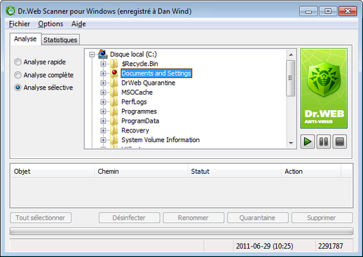Image resolution: width=363 pixels, height=257 pixels.
Task: Select the DrWeb Quarantine tree item label
Action: (149, 83)
